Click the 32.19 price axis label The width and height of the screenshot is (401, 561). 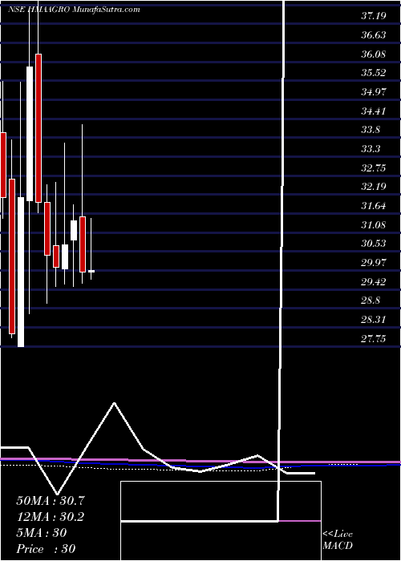point(374,187)
